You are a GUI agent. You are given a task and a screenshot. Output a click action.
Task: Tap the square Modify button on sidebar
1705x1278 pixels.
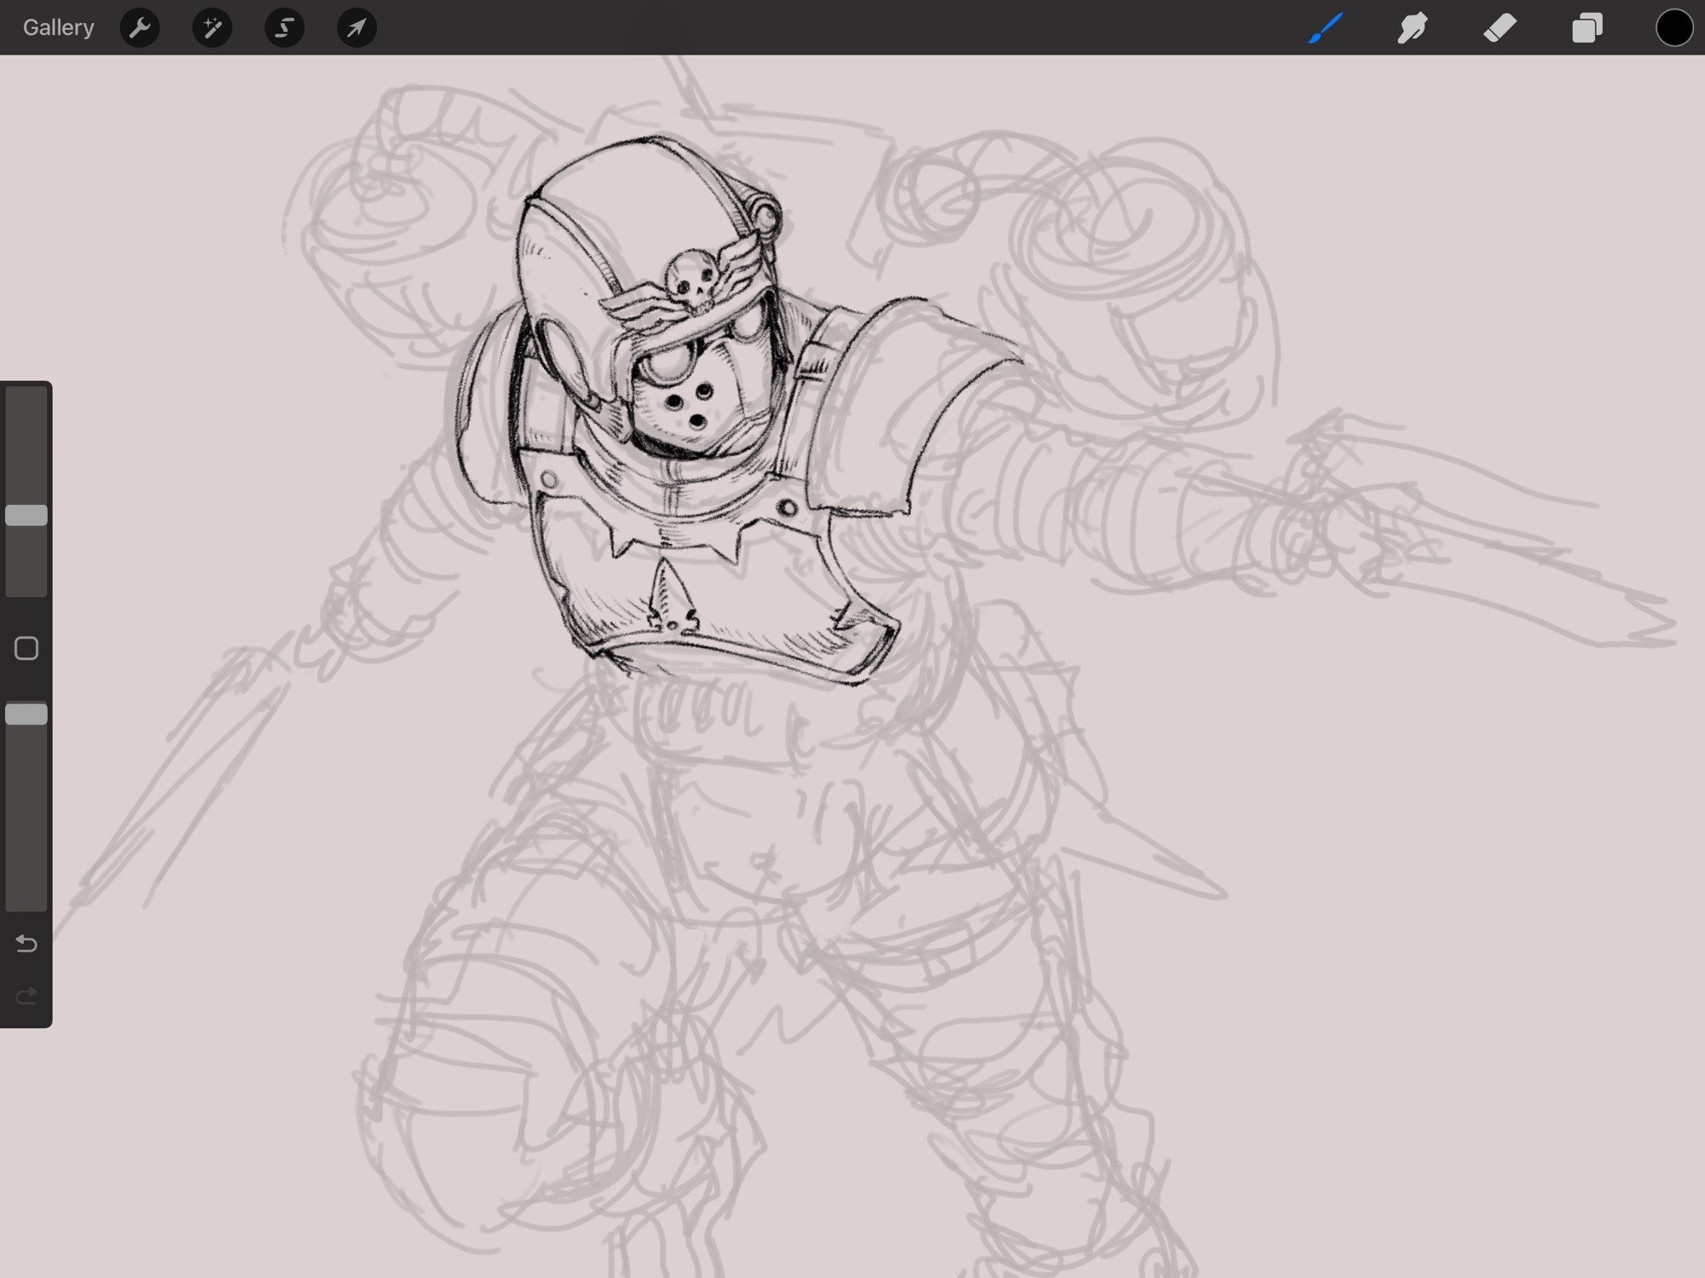26,649
